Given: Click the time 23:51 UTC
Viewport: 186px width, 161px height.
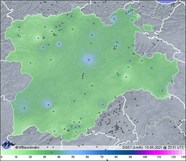Looking at the screenshot, I should click(175, 147).
